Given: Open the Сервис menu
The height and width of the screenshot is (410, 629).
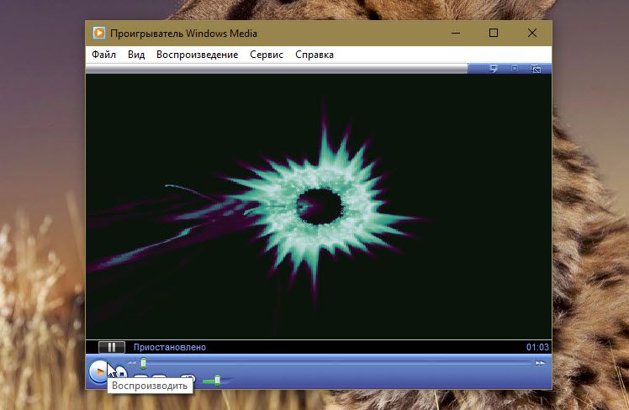Looking at the screenshot, I should pos(267,55).
